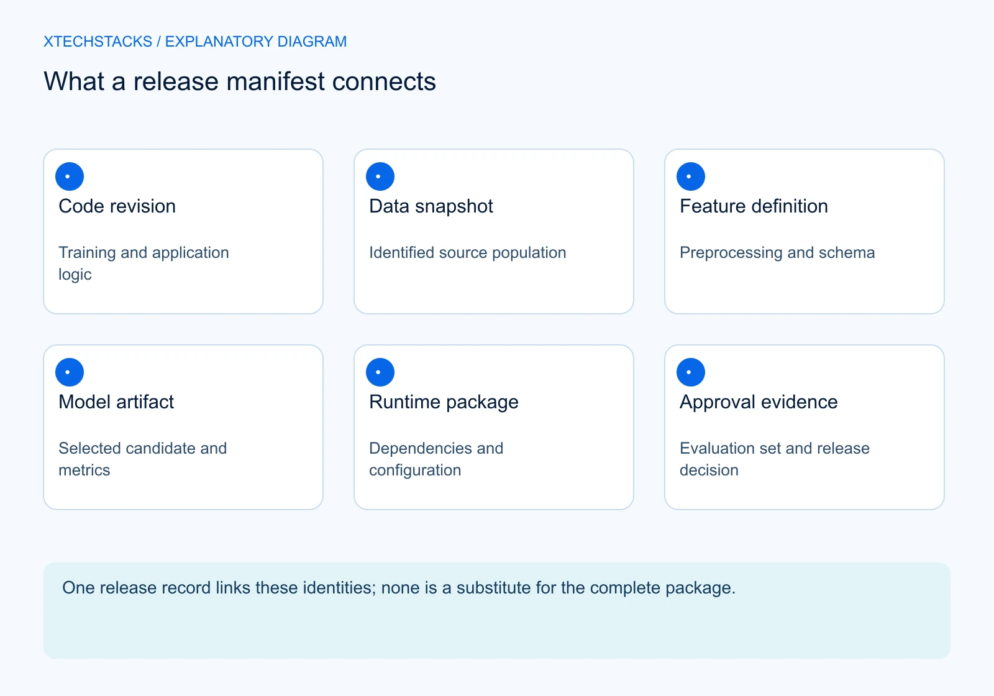Click 'Dependencies and configuration' description
Viewport: 994px width, 696px height.
pyautogui.click(x=436, y=459)
